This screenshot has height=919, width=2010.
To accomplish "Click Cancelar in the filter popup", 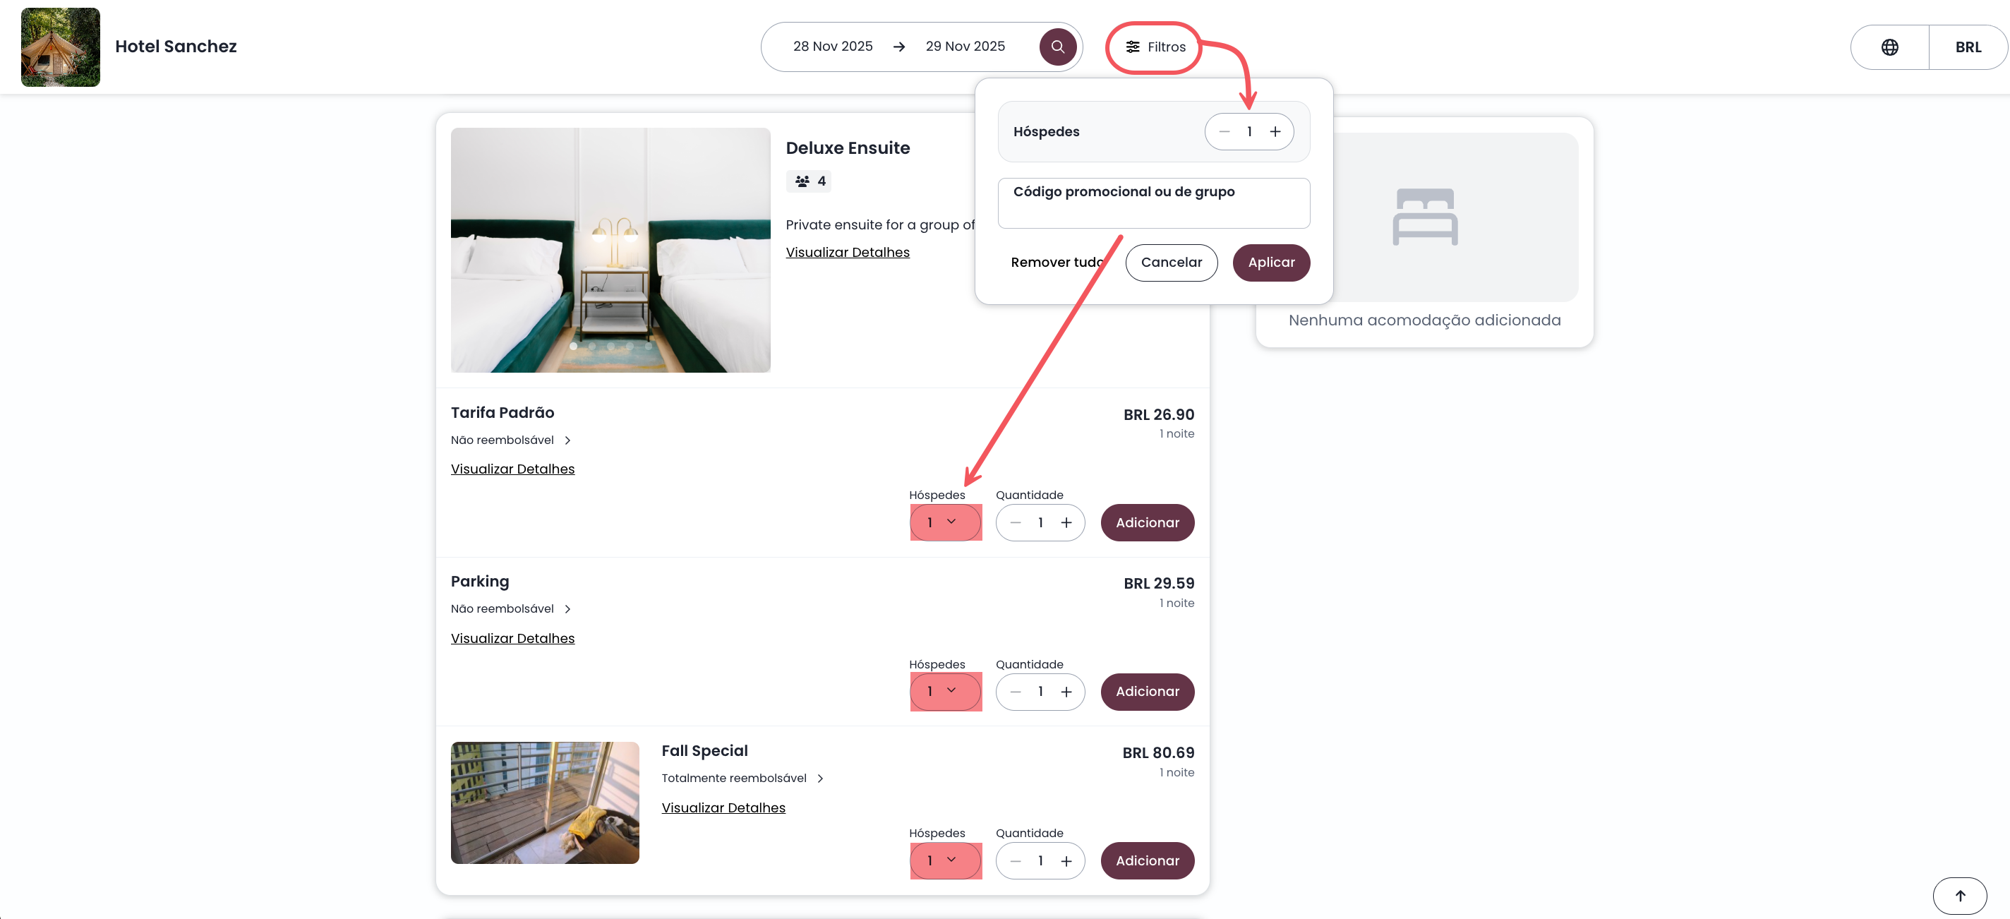I will (1170, 263).
